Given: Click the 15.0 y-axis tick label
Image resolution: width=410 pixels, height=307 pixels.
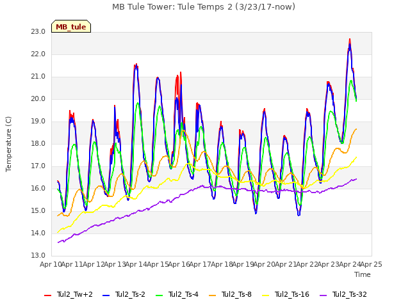Looking at the screenshot, I should pyautogui.click(x=38, y=211).
